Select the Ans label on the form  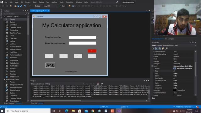[50, 65]
